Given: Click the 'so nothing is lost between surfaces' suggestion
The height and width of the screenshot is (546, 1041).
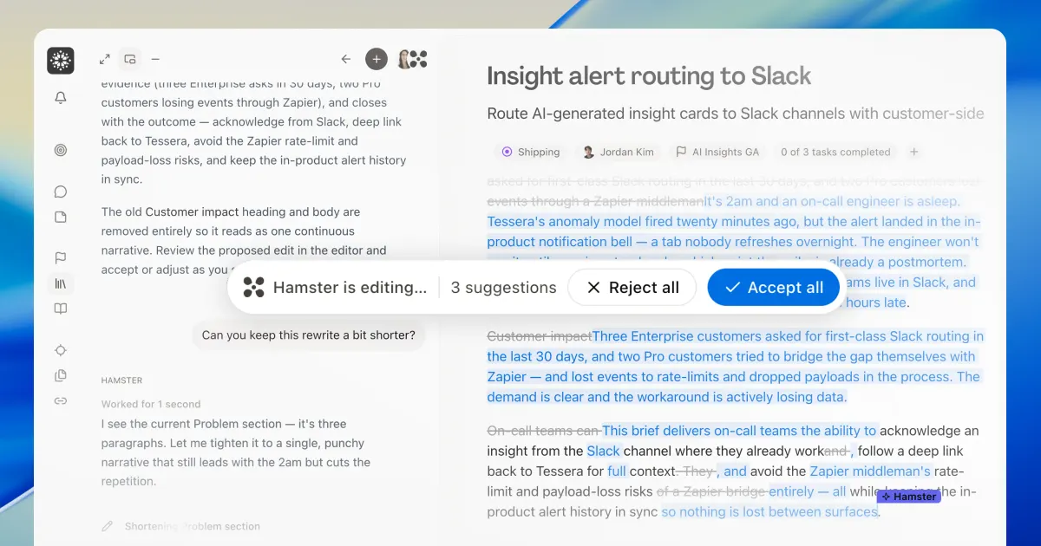Looking at the screenshot, I should (769, 511).
